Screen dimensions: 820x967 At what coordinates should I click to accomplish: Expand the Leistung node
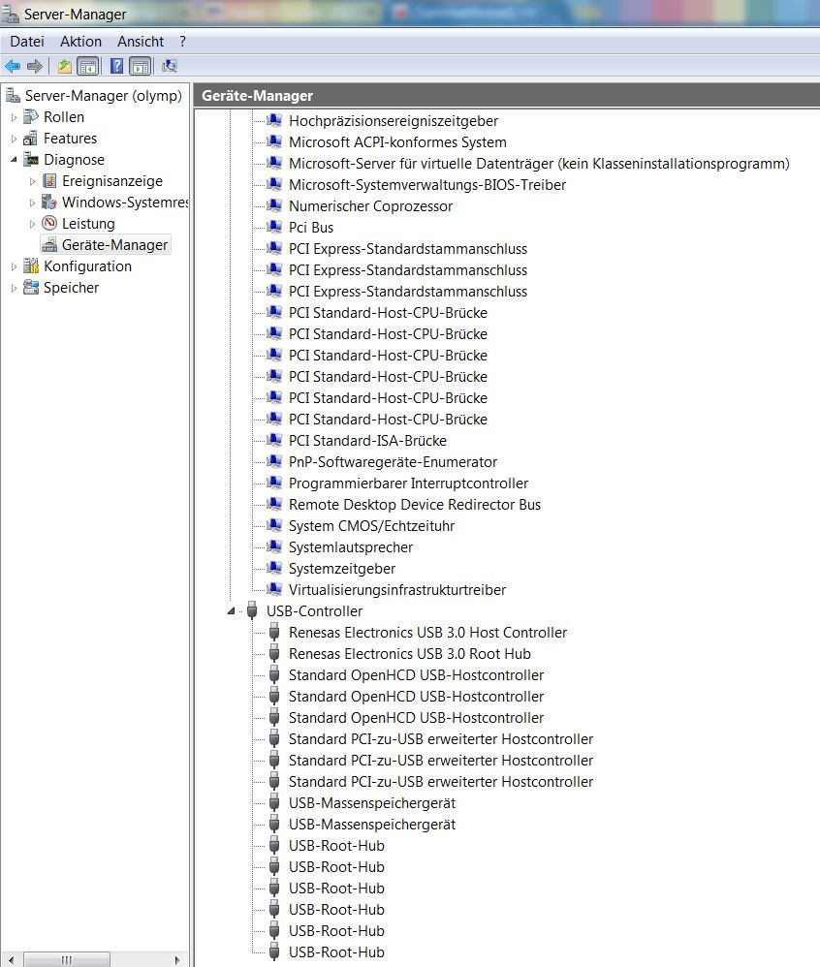pyautogui.click(x=32, y=224)
